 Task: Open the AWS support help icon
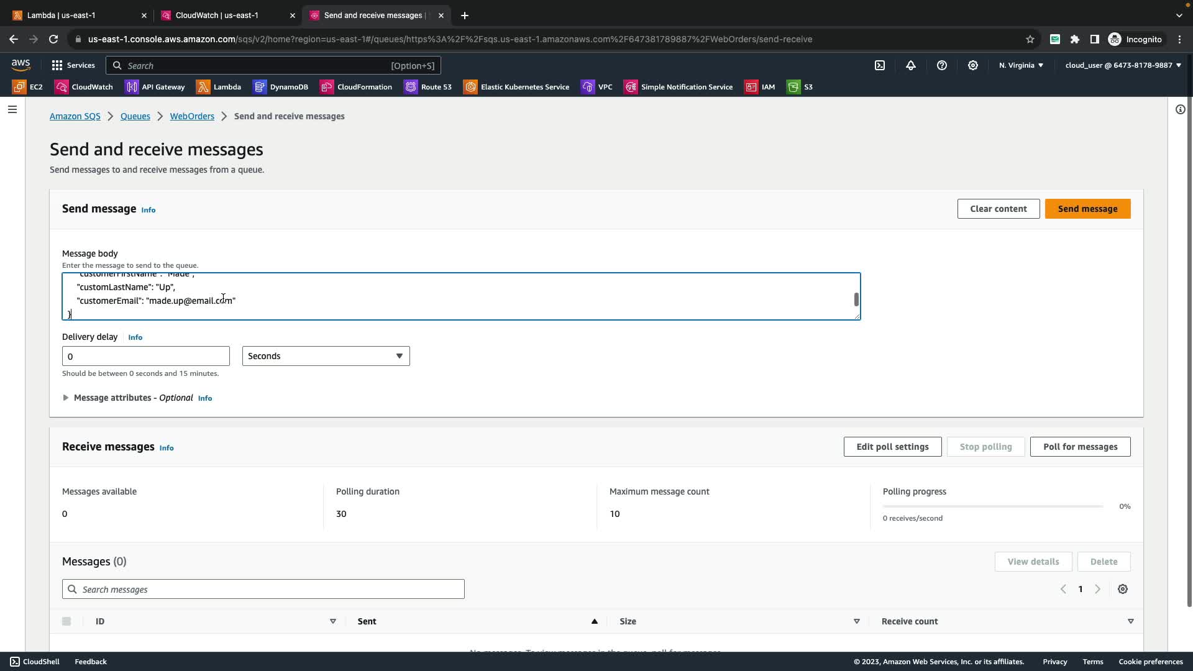point(942,65)
